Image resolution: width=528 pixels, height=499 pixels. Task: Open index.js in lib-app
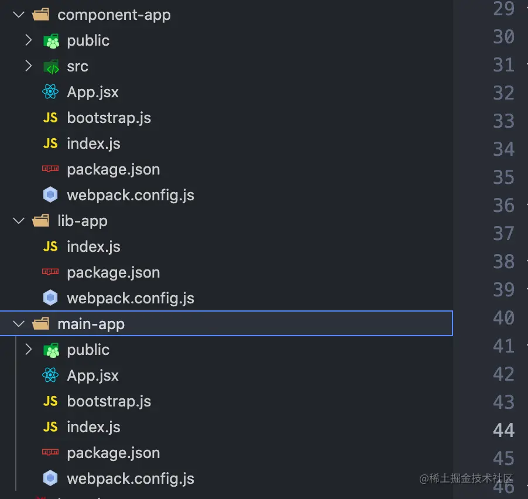[94, 247]
